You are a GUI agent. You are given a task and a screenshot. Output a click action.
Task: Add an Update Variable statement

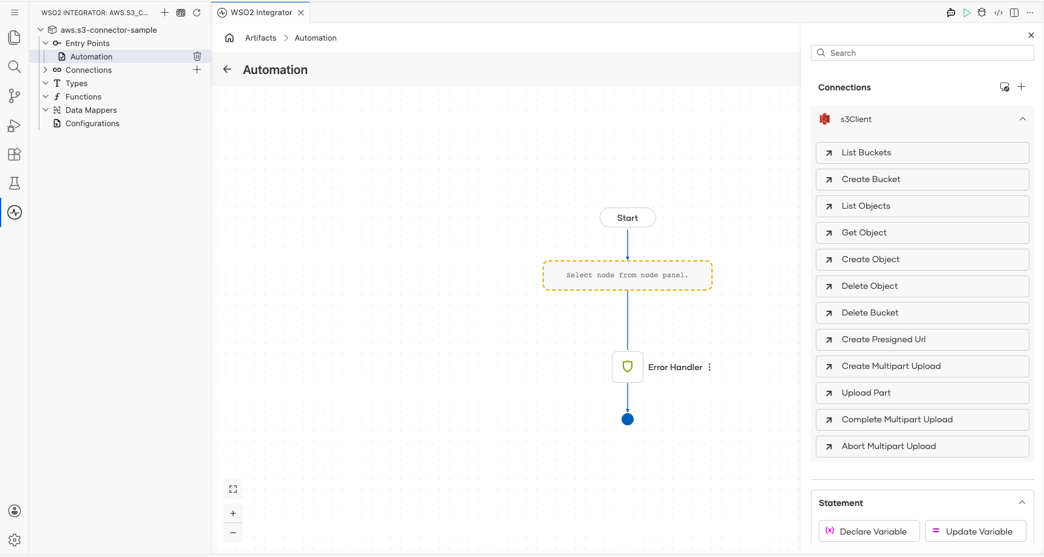(975, 531)
